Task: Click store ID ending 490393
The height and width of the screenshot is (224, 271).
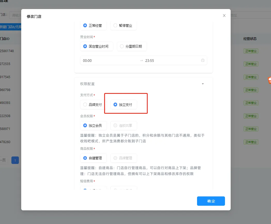Action: point(5,103)
